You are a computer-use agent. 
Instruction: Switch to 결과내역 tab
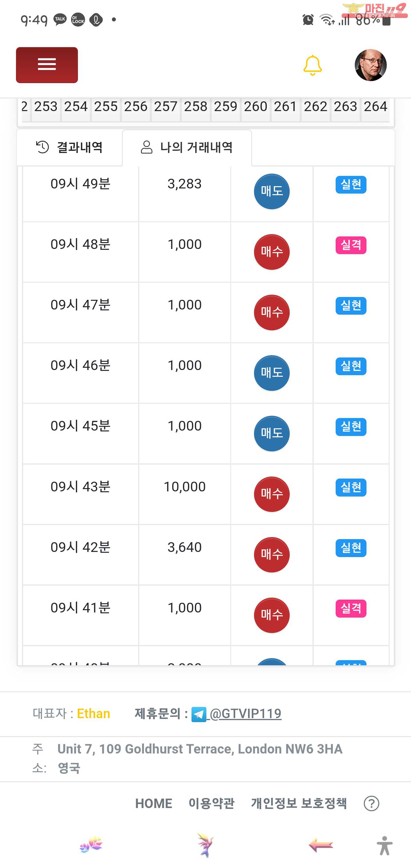tap(69, 148)
